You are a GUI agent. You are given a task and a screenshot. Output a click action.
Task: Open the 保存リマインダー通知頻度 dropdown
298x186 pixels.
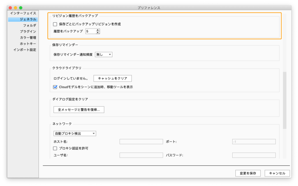[x=104, y=55]
